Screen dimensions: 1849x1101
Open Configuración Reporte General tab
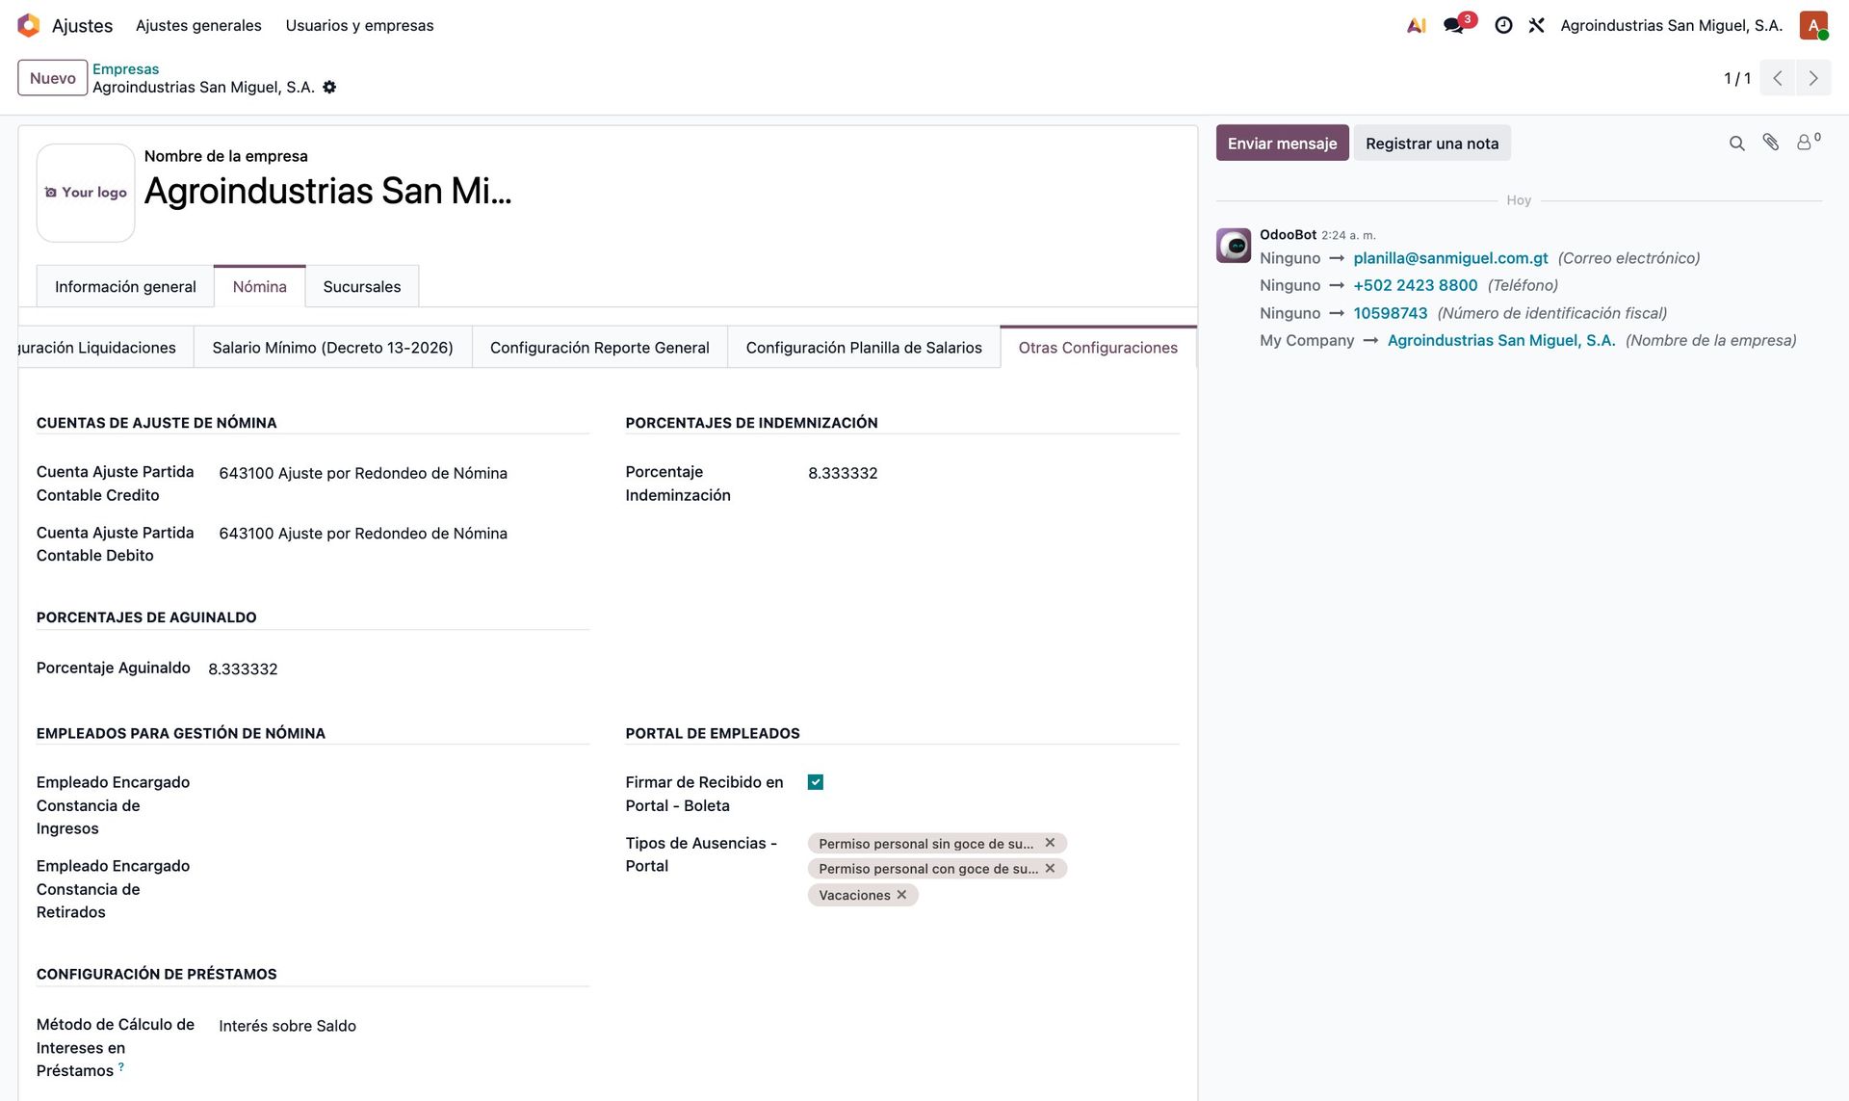tap(599, 348)
